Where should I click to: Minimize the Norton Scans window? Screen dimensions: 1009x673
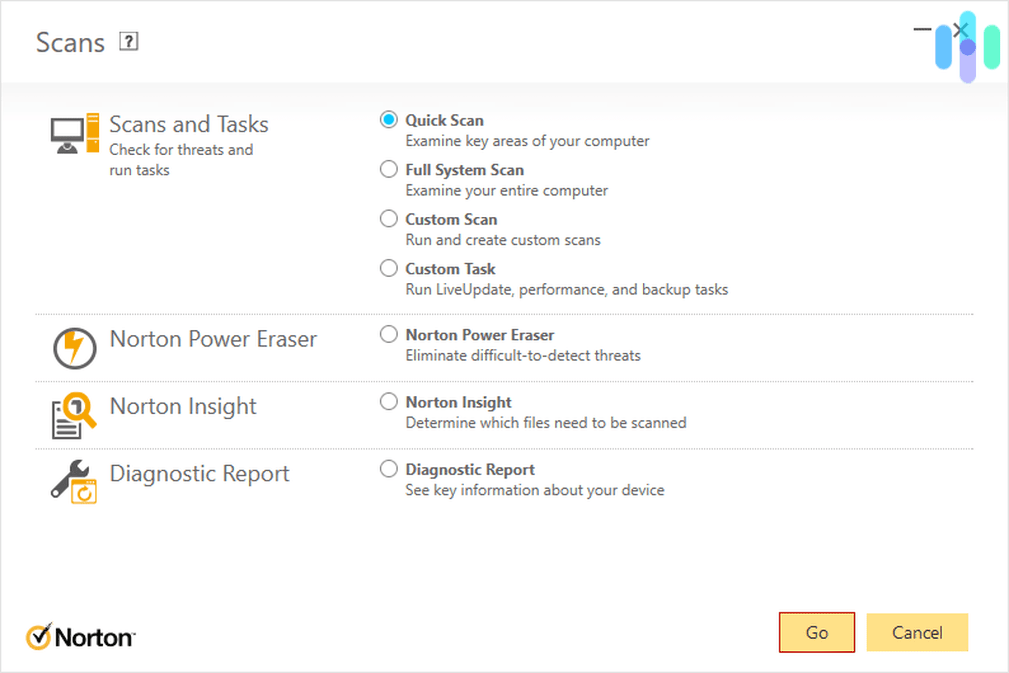pos(923,29)
